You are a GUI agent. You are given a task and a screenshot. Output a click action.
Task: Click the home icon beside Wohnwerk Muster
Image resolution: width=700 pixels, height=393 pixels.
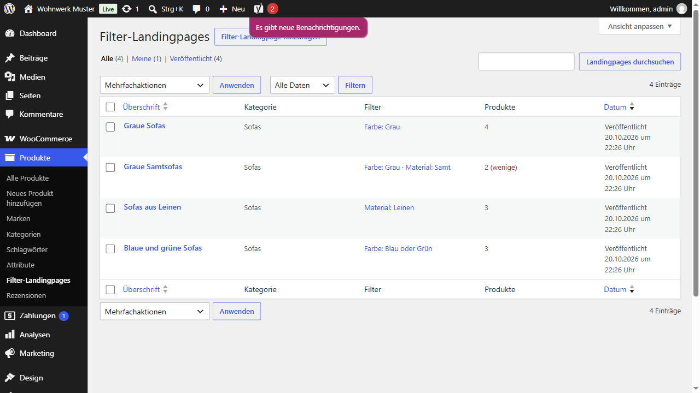[28, 9]
